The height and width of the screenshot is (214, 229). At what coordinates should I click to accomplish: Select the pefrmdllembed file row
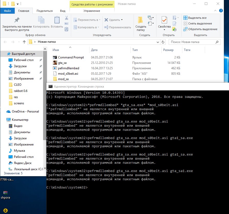click(x=117, y=68)
